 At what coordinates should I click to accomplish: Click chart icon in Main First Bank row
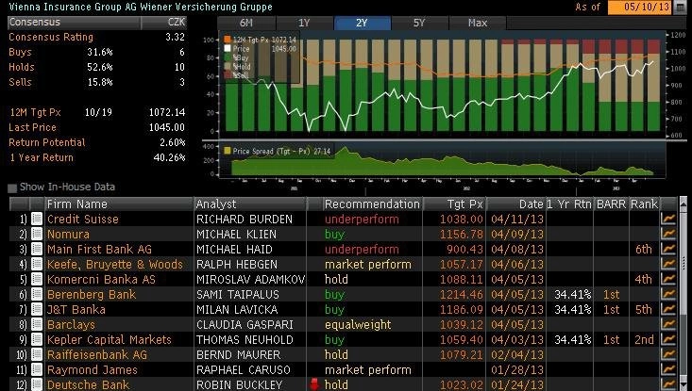coord(668,249)
